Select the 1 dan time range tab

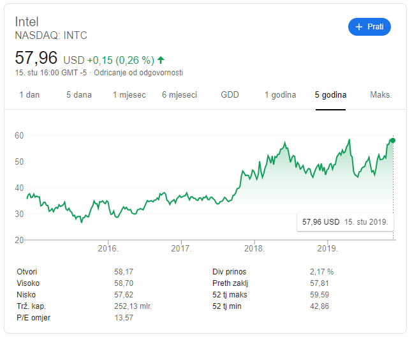coord(29,94)
